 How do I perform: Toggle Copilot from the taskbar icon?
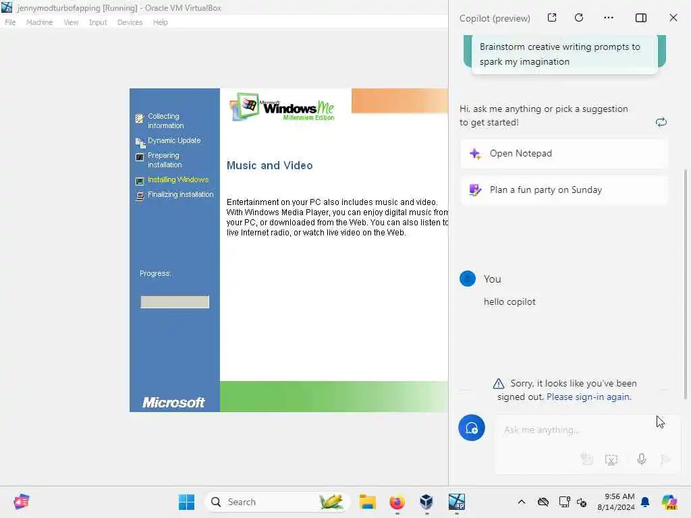(669, 502)
